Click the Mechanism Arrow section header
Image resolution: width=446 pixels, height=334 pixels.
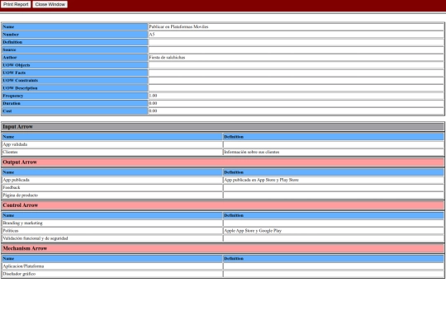pos(223,248)
